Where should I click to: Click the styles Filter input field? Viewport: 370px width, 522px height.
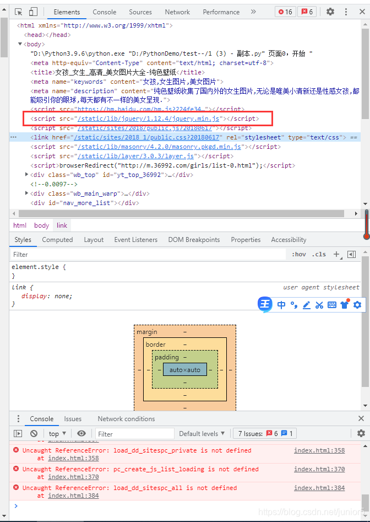(x=148, y=254)
